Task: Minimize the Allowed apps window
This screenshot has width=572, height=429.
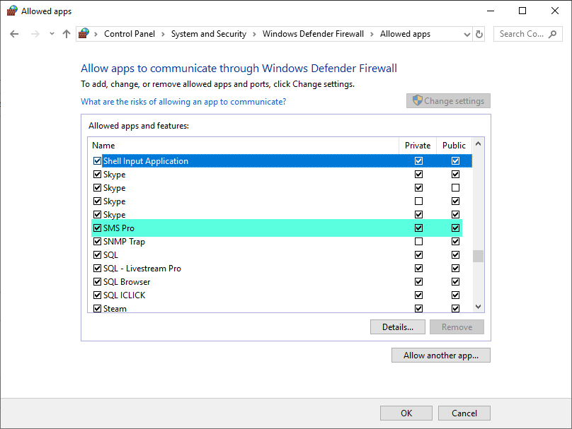Action: click(491, 11)
